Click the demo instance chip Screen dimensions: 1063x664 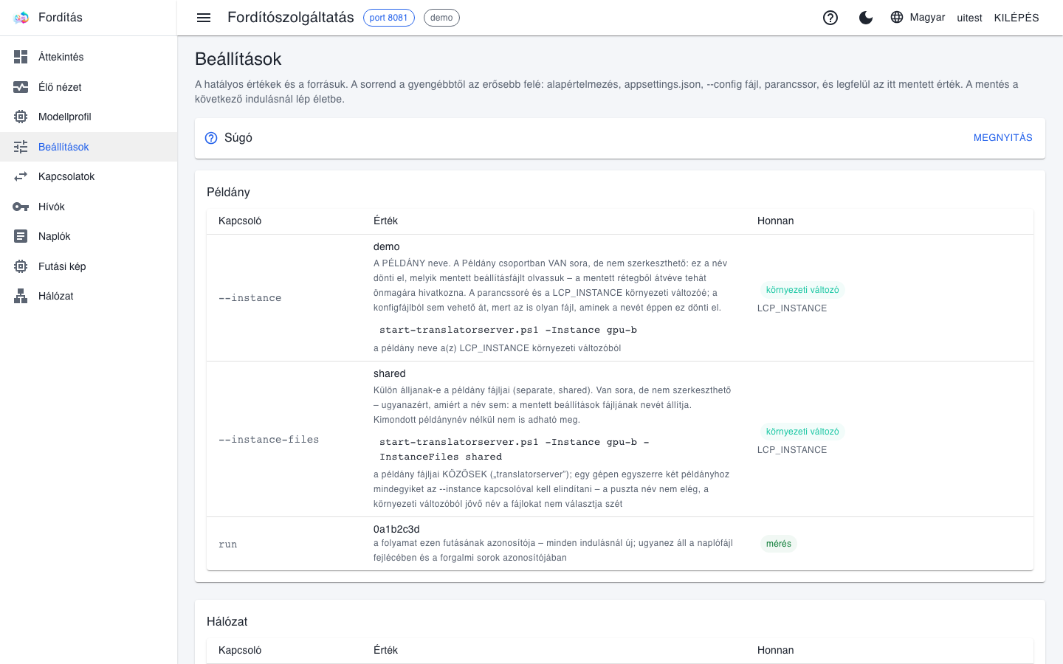441,18
